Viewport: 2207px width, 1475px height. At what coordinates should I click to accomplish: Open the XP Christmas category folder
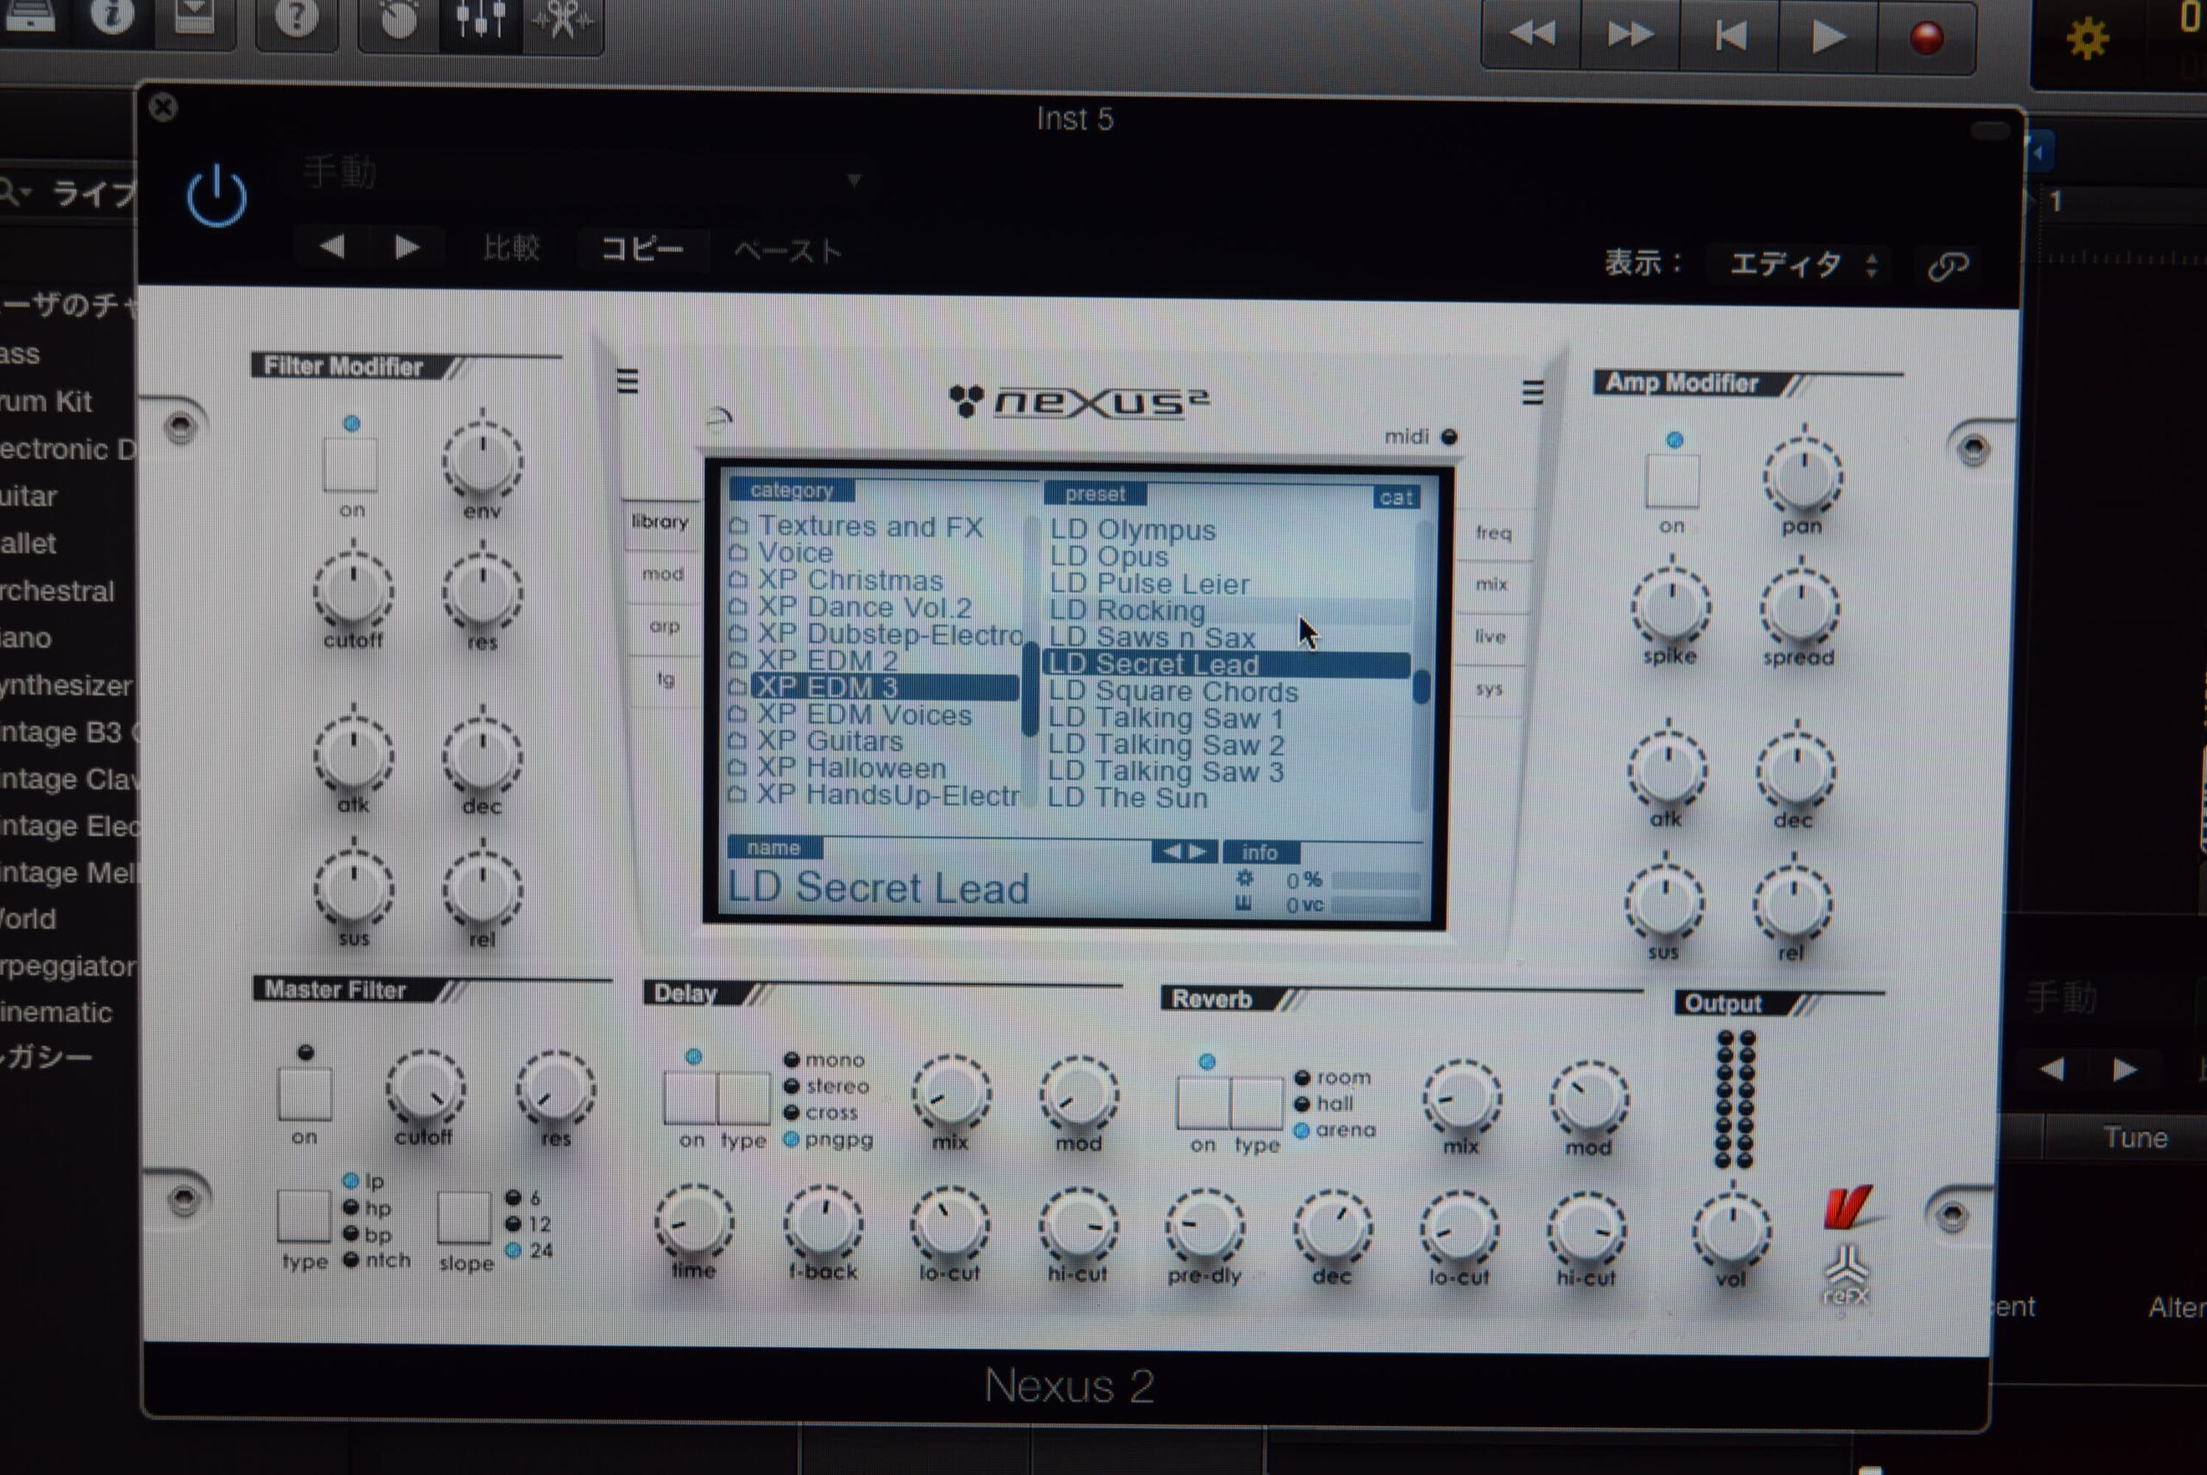[x=835, y=579]
